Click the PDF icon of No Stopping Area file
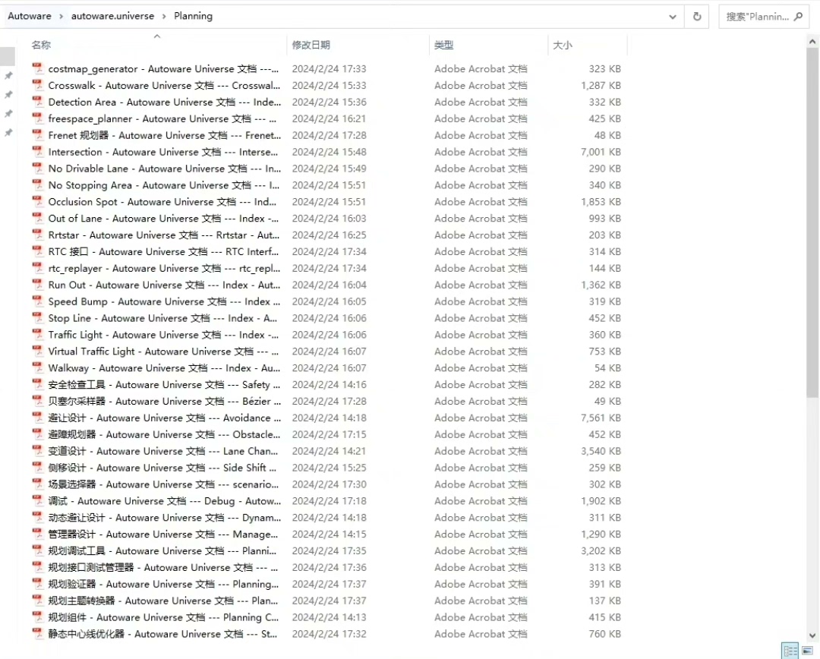Viewport: 820px width, 659px height. click(x=38, y=185)
